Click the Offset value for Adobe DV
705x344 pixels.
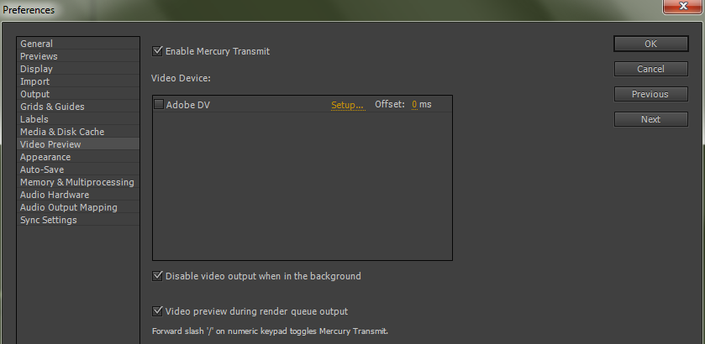[414, 105]
